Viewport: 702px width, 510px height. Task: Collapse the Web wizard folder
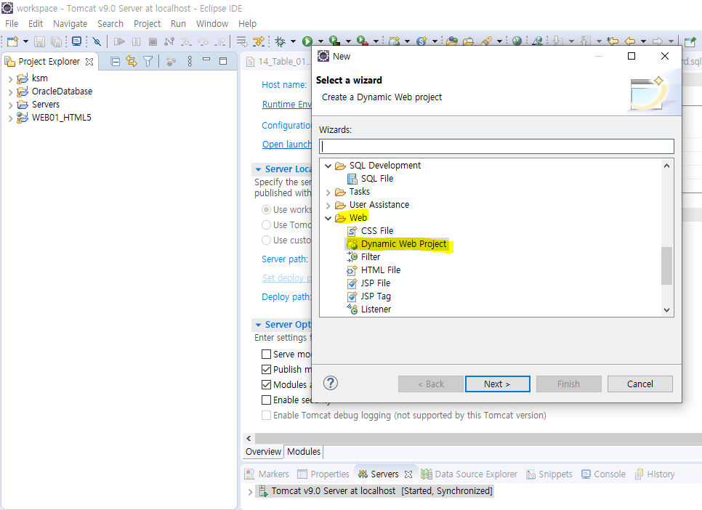328,218
